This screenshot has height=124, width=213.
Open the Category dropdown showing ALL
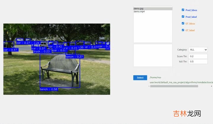pos(198,50)
